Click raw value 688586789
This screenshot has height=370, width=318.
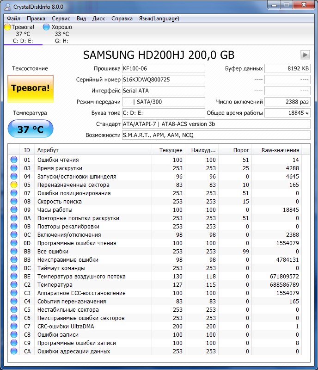(284, 284)
